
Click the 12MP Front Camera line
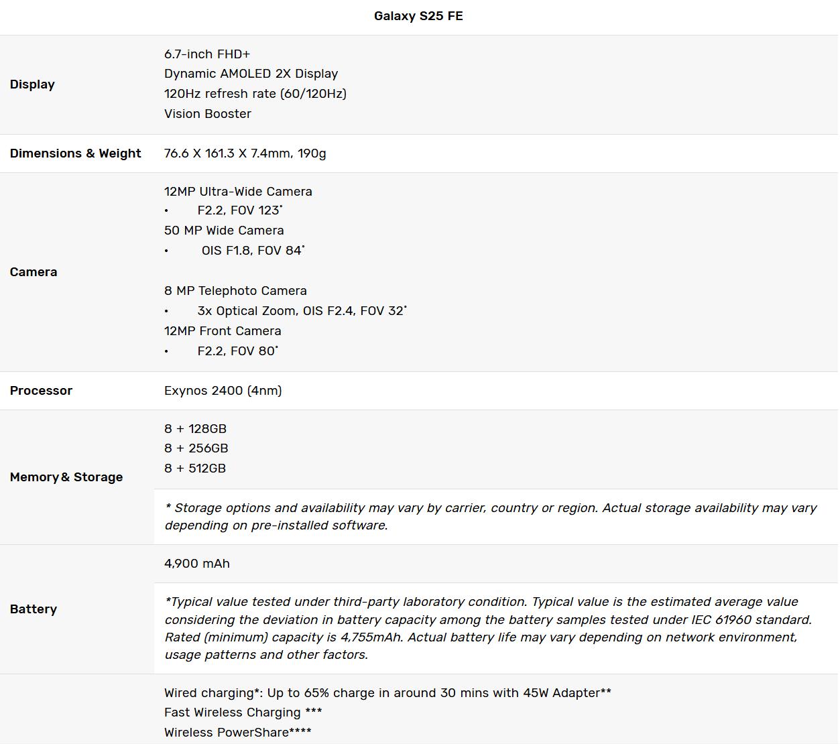pos(223,331)
